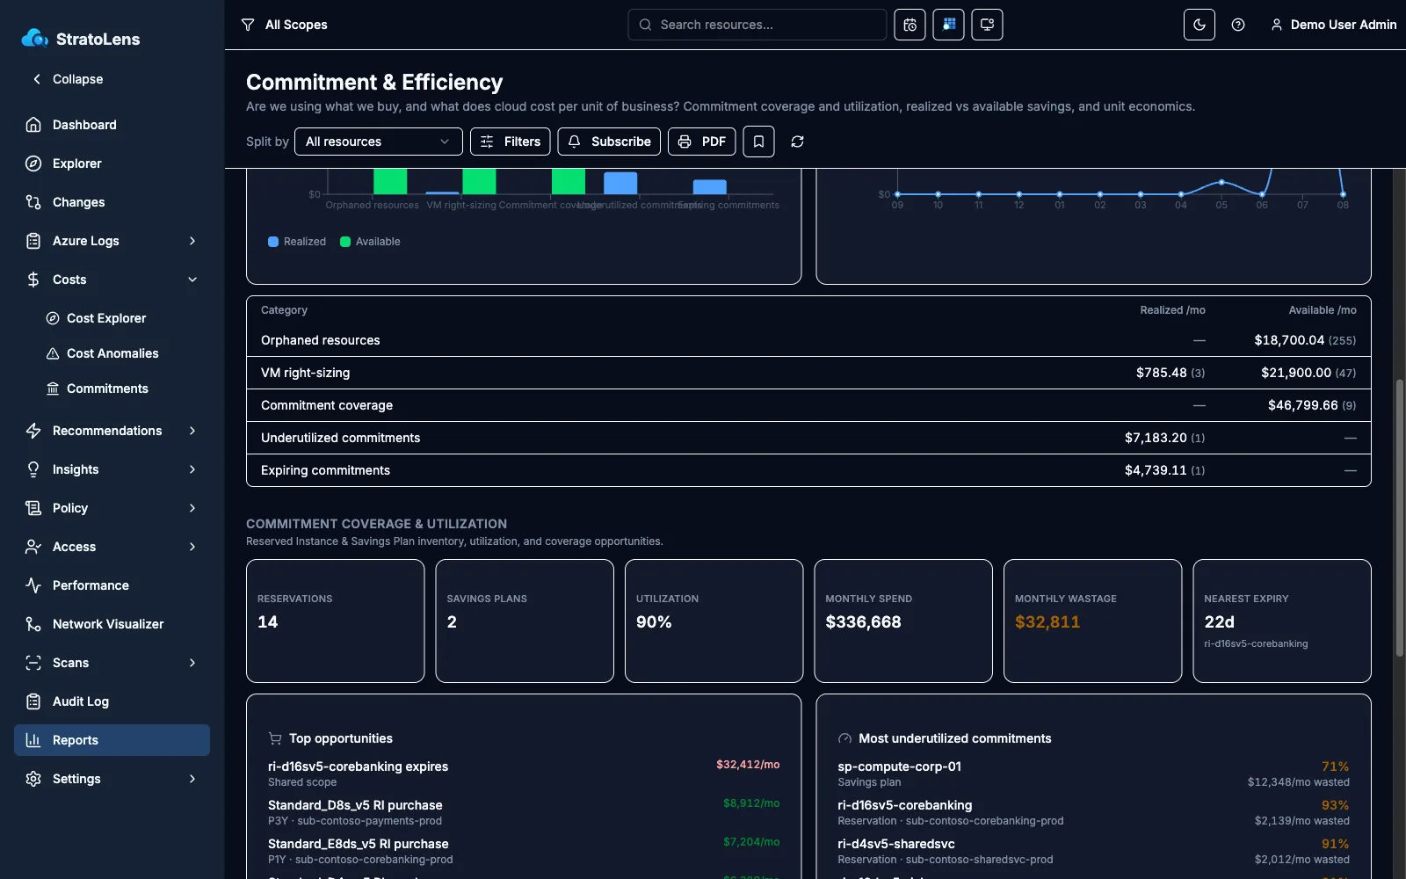
Task: Collapse the sidebar
Action: tap(68, 79)
